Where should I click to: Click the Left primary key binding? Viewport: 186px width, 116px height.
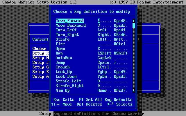click(x=102, y=30)
